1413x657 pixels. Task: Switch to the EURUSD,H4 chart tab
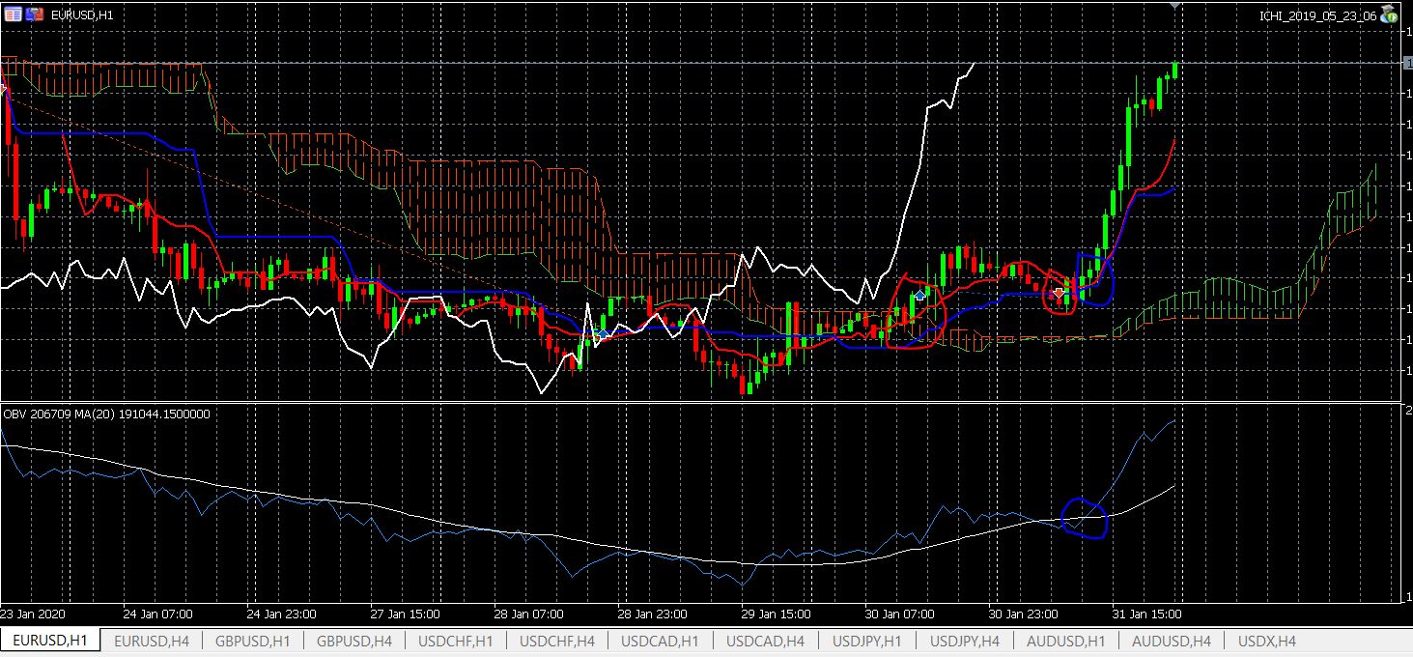151,641
